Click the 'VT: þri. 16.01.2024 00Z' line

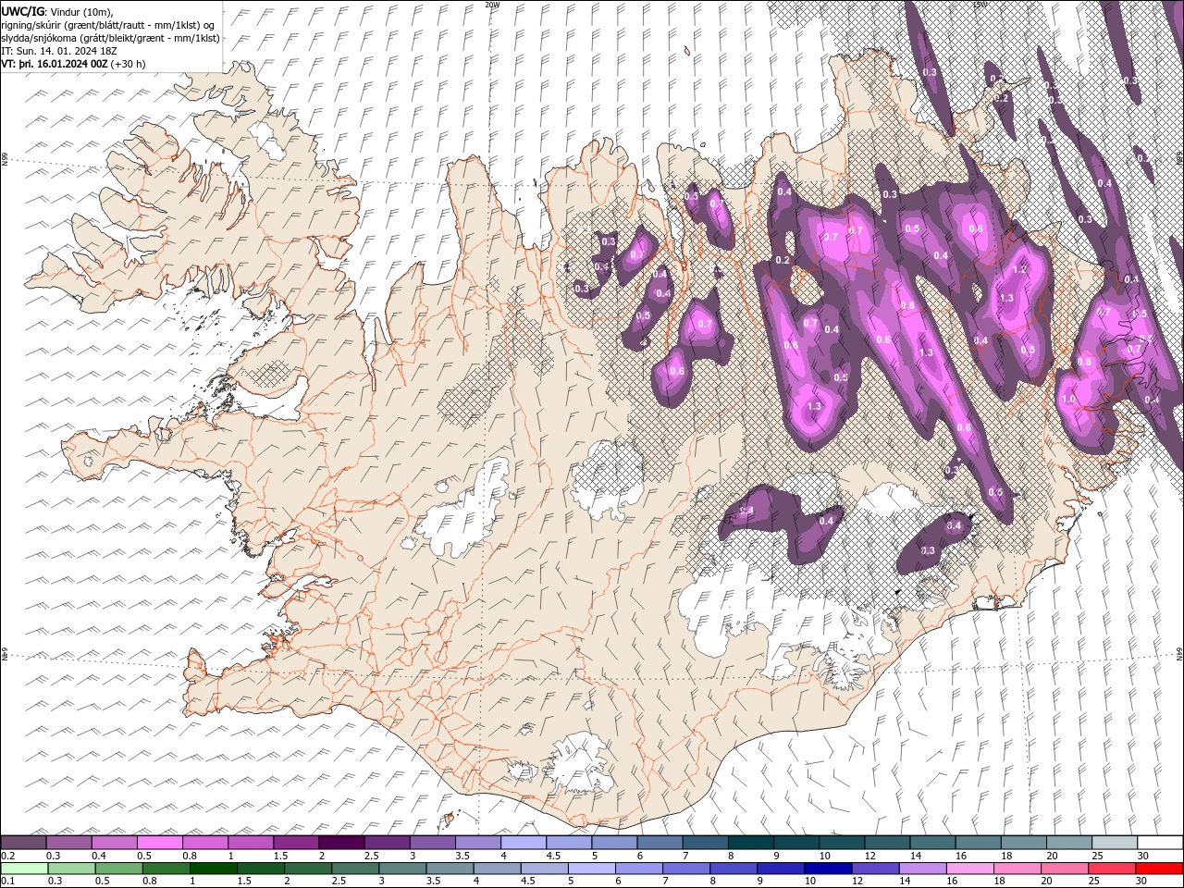click(x=55, y=64)
